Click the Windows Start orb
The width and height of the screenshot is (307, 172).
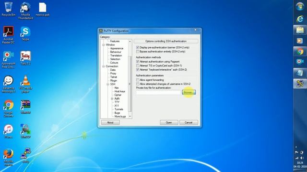300,6
